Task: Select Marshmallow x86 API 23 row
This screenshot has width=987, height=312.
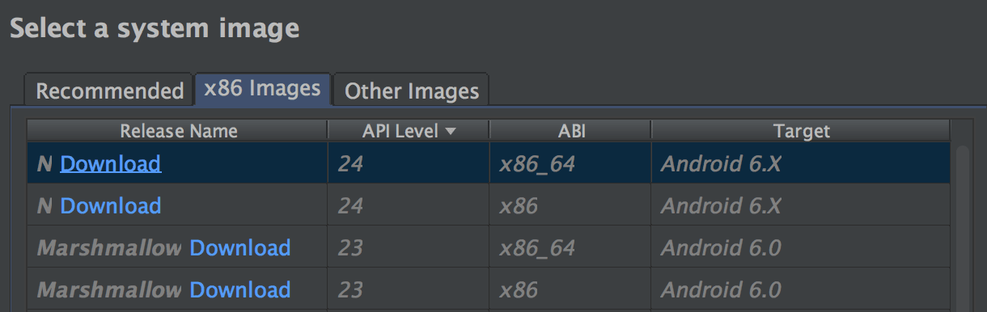Action: point(489,289)
